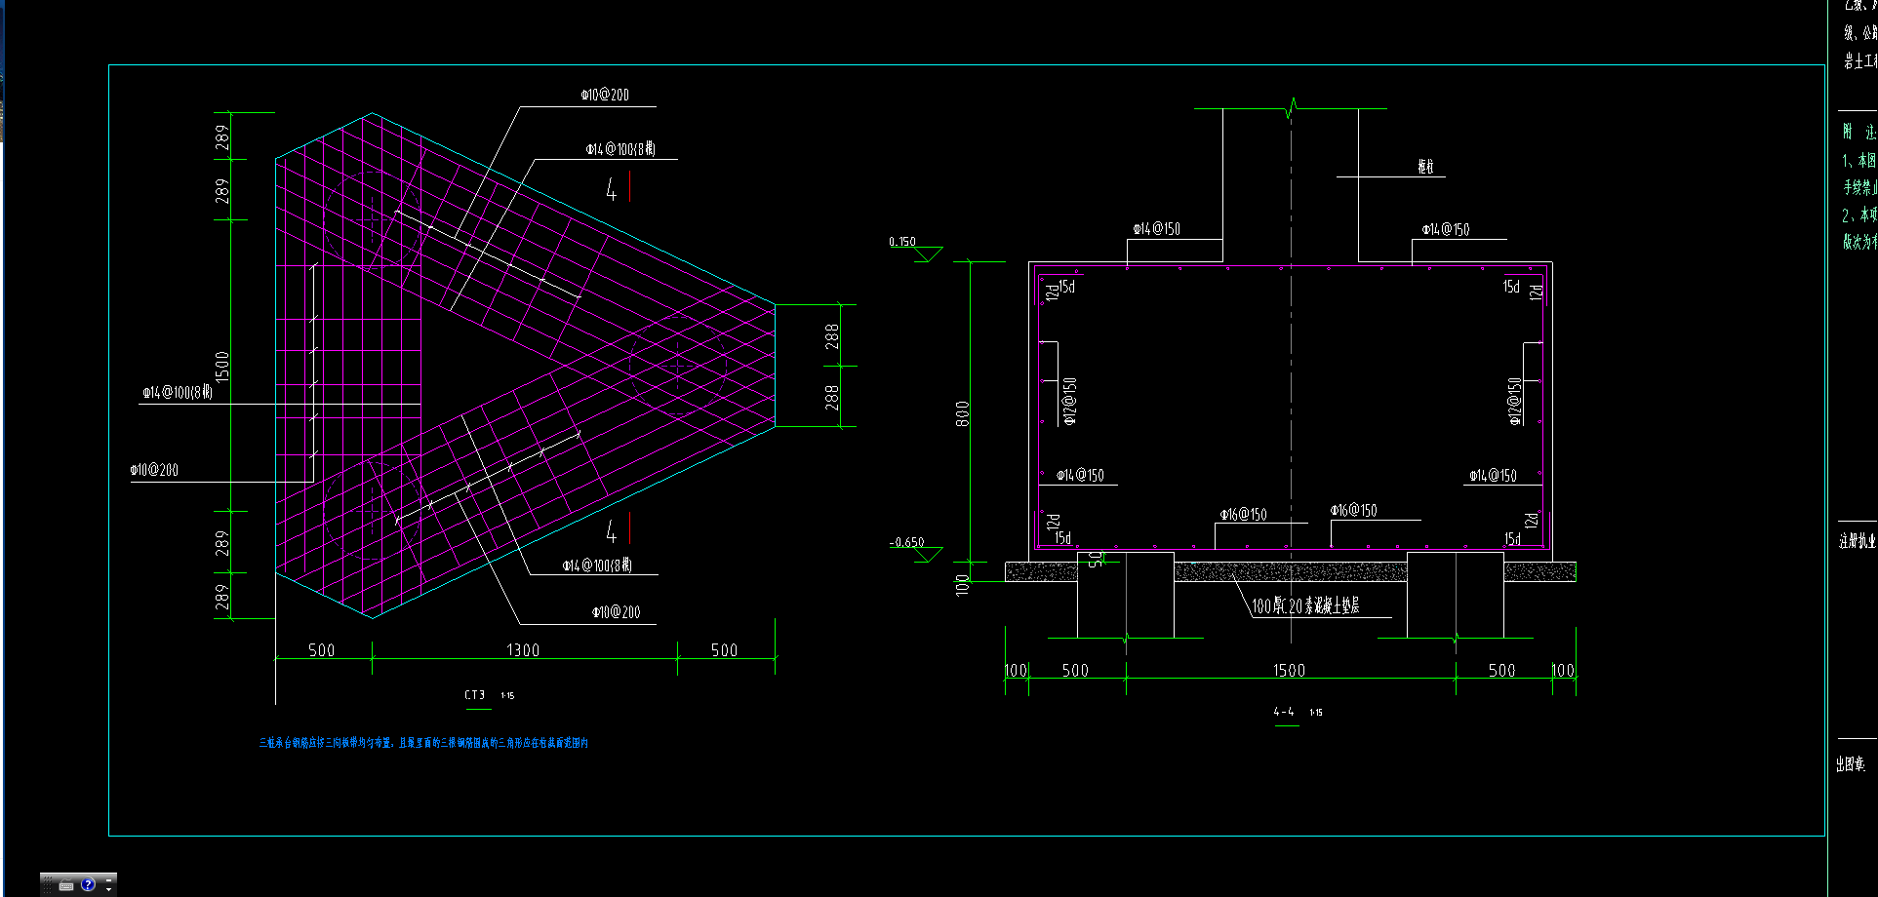Select the 1:15 scale beside 4-4 title
This screenshot has height=897, width=1878.
1316,713
